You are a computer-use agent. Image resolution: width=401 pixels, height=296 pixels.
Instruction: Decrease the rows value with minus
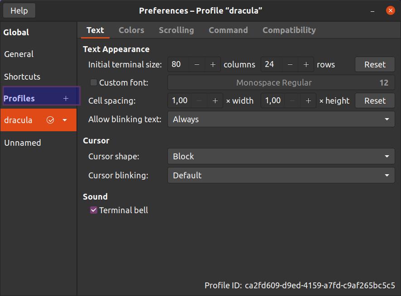tap(290, 64)
